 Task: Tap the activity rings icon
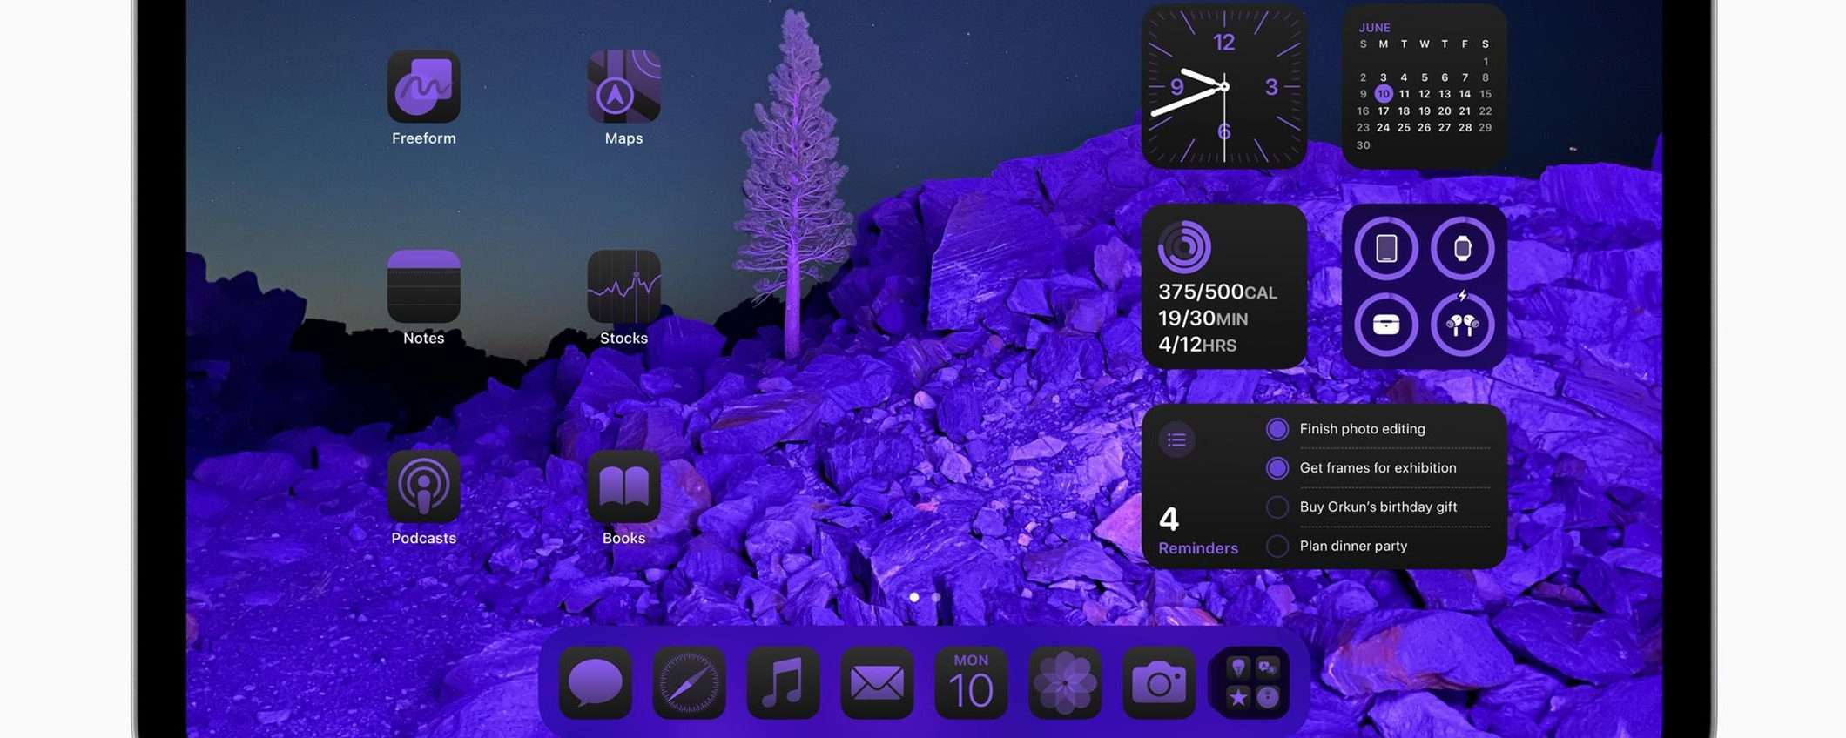[1184, 246]
